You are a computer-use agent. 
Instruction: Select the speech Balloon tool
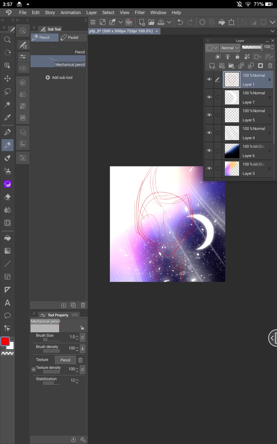click(7, 315)
